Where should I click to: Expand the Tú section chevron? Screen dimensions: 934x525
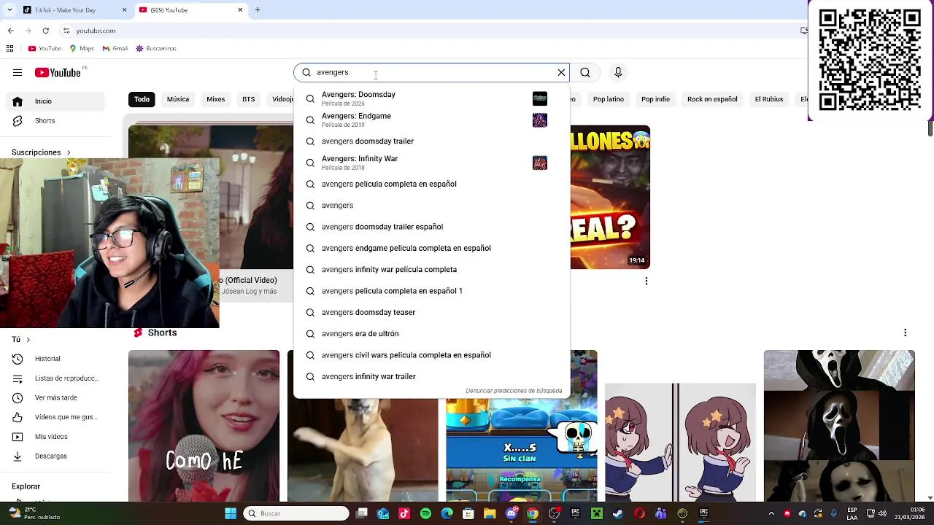tap(28, 339)
